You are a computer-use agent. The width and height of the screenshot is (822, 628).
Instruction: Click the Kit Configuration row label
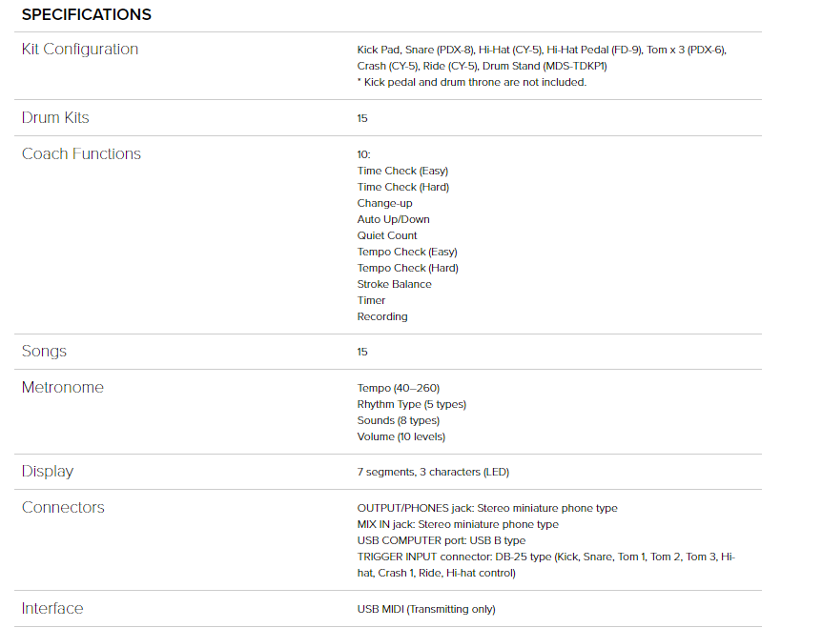point(80,50)
